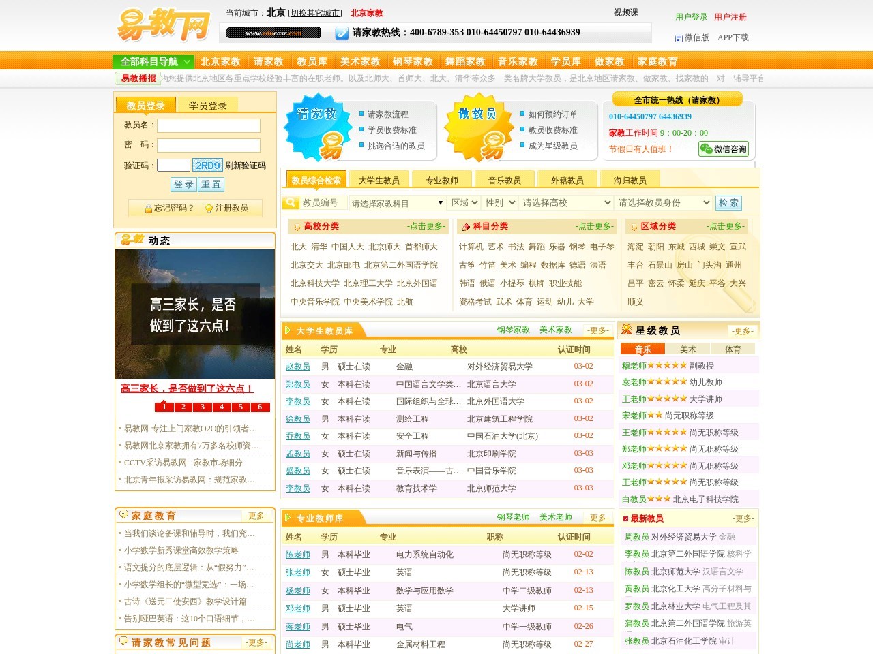
Task: Click the magnifier icon beside 教员编号
Action: click(289, 202)
